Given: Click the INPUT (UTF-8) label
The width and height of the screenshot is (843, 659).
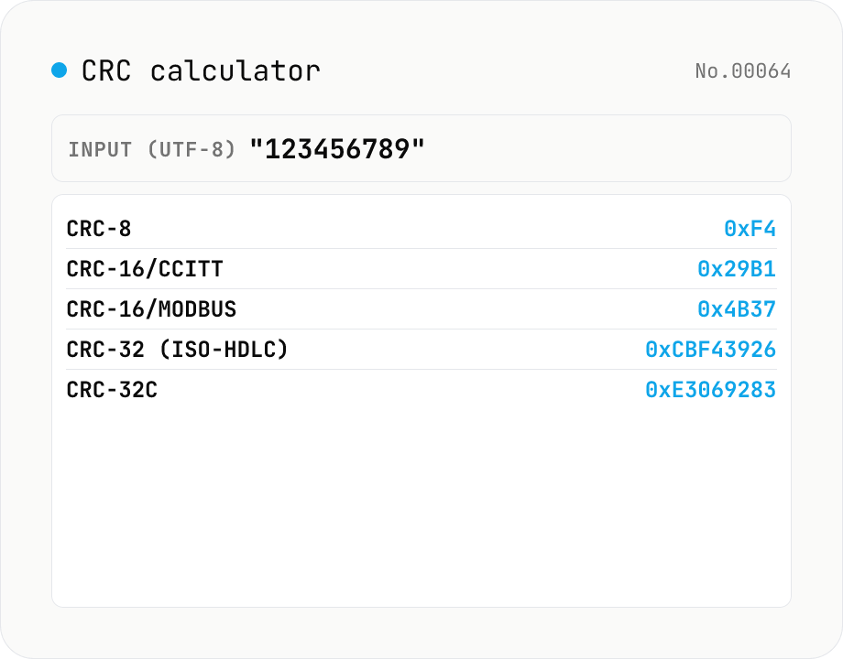Looking at the screenshot, I should (x=151, y=149).
